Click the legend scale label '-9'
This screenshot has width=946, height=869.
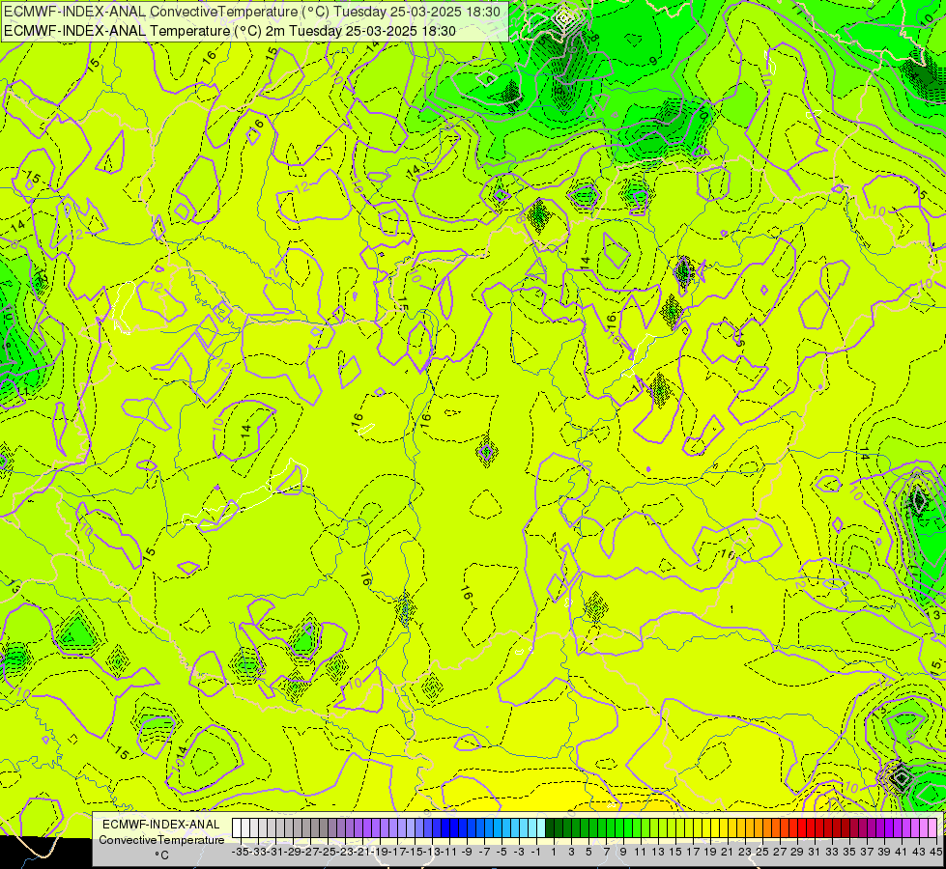467,852
